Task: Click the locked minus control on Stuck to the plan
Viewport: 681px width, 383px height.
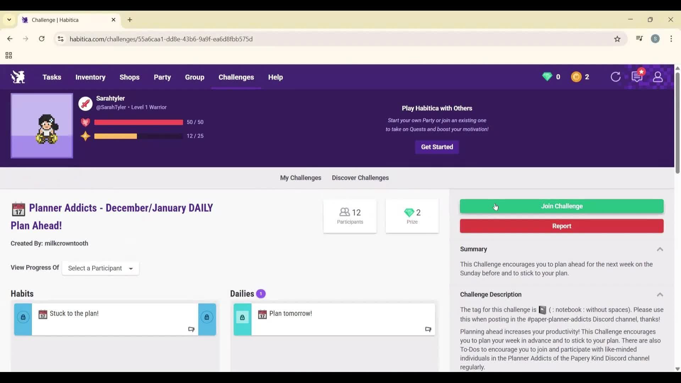Action: (207, 317)
